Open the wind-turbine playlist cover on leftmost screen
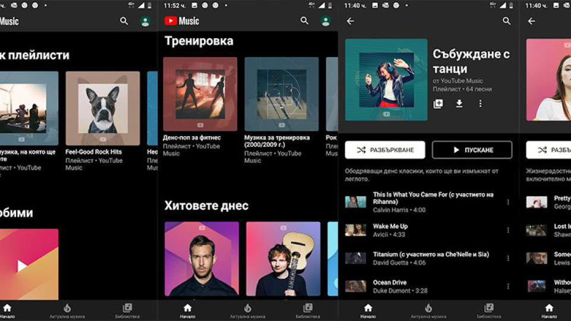 coord(29,108)
